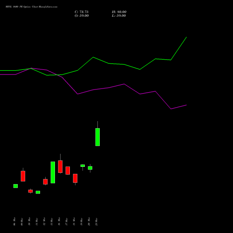The image size is (233, 233).
Task: Click the high value H: 80.00
Action: 119,12
